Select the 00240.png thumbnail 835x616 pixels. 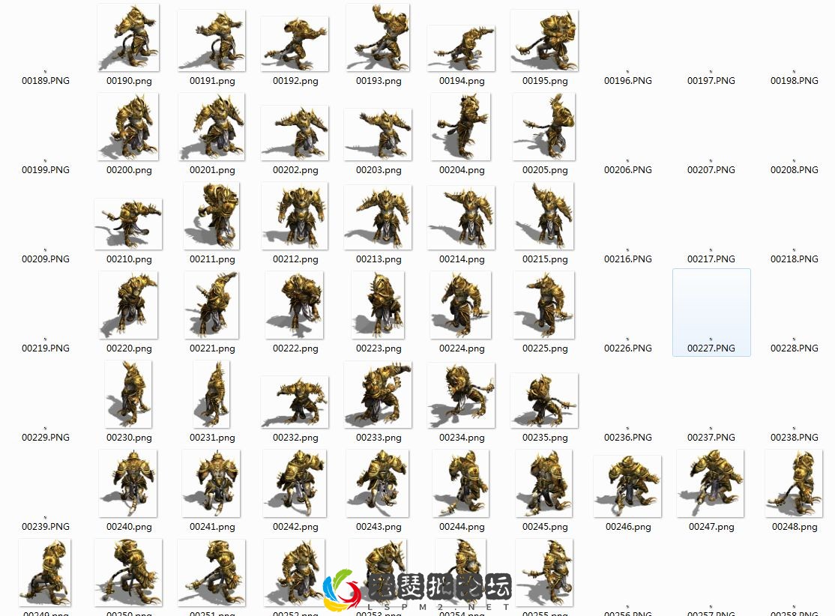[128, 483]
